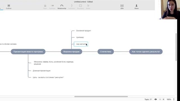The image size is (180, 101).
Task: Click the 'Topic: 17' status text
Action: [148, 99]
